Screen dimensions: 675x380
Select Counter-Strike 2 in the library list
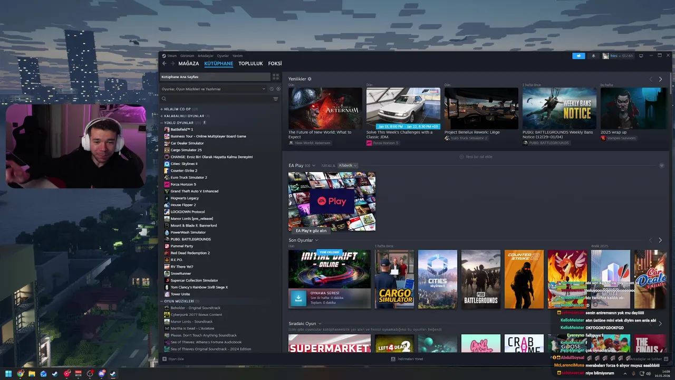184,170
